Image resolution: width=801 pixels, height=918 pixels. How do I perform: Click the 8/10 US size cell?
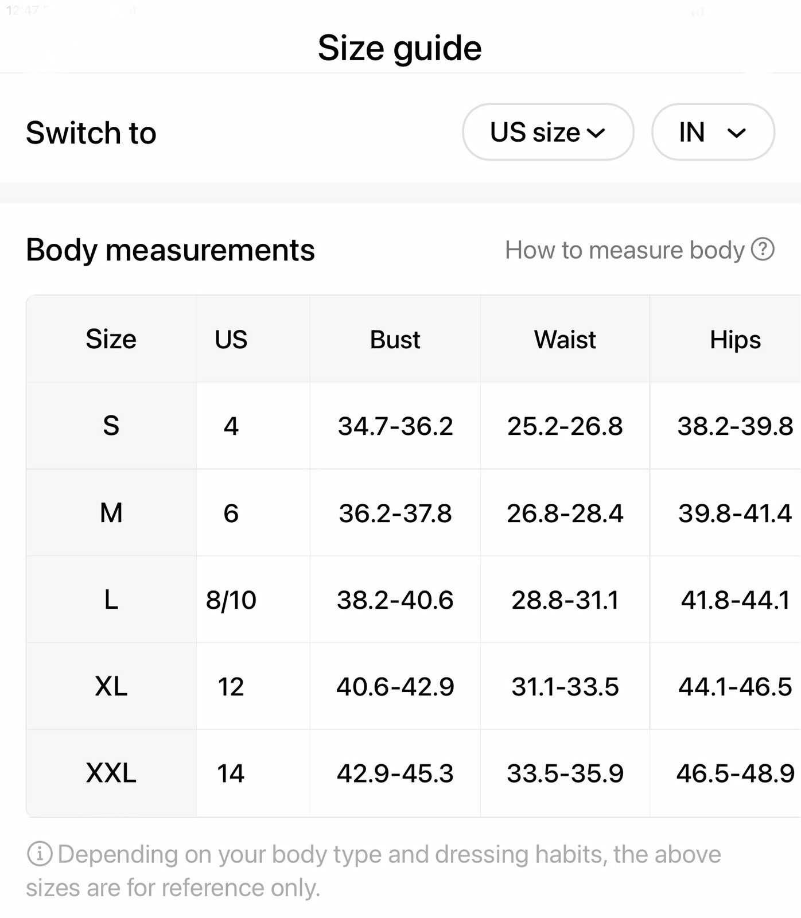[x=231, y=600]
